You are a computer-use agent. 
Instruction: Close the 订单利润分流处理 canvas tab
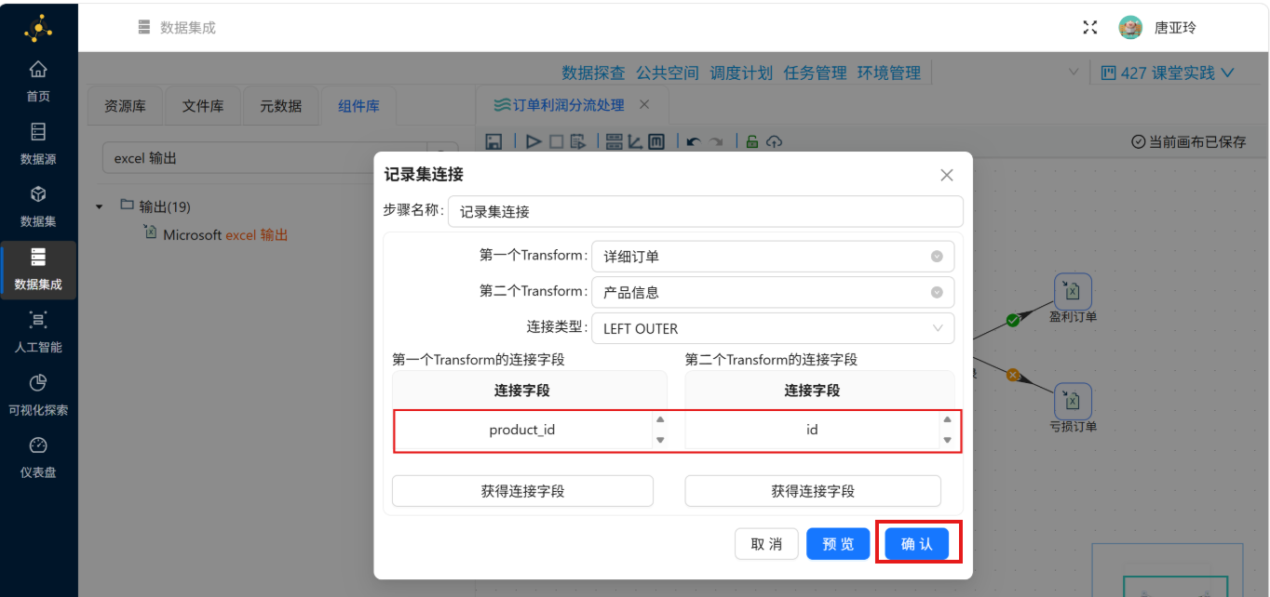click(644, 105)
